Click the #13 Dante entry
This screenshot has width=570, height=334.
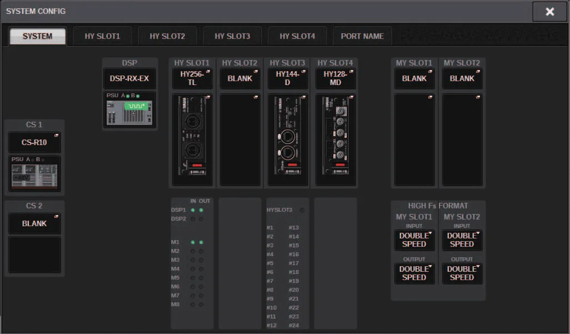click(294, 228)
